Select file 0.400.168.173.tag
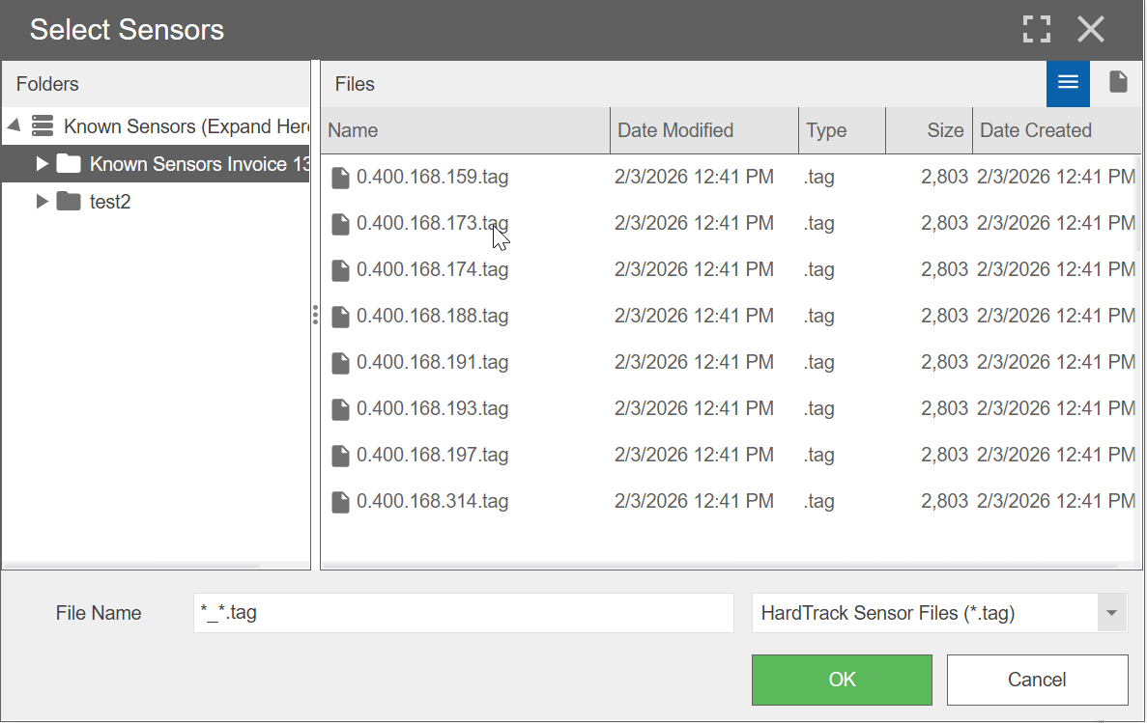1147x723 pixels. pos(432,223)
